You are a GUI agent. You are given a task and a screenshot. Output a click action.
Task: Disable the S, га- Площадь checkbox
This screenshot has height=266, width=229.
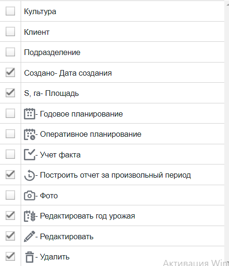(10, 93)
